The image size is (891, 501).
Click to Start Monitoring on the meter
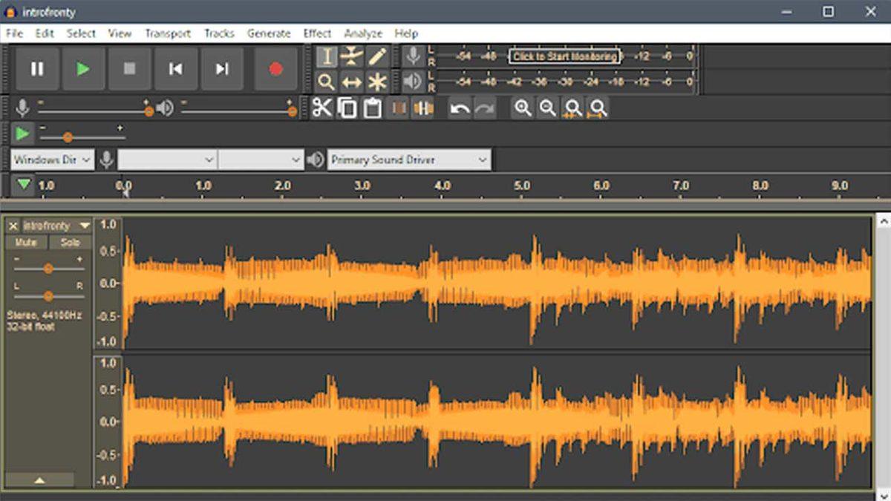pos(564,56)
